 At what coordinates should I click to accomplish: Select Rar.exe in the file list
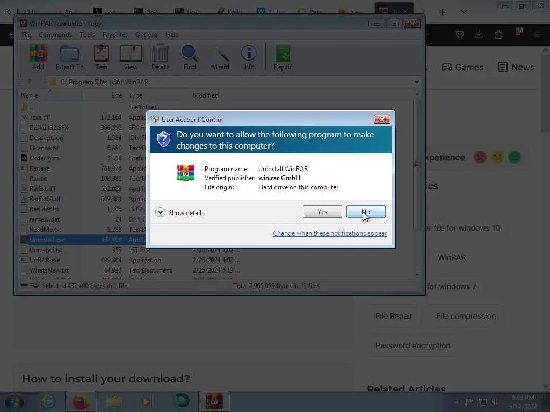(39, 168)
